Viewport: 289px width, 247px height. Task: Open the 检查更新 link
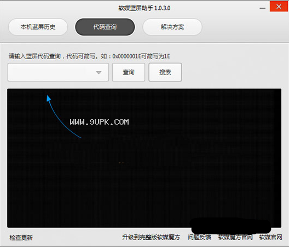(x=21, y=238)
